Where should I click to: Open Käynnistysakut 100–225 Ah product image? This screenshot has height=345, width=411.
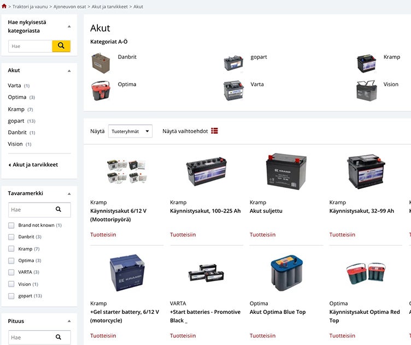(206, 171)
